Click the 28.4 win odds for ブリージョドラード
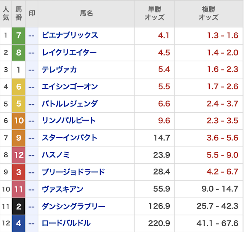244x232 pixels. [x=162, y=172]
